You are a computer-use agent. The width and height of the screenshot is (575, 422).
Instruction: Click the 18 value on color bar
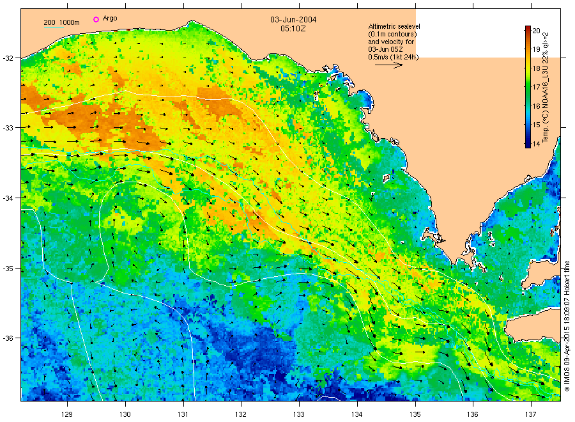(x=536, y=68)
